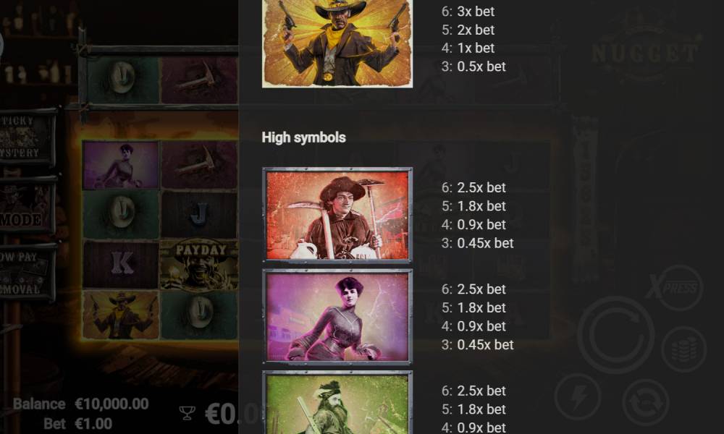Click the PAYDAY symbol on reels
Viewport: 724px width, 434px height.
point(200,265)
